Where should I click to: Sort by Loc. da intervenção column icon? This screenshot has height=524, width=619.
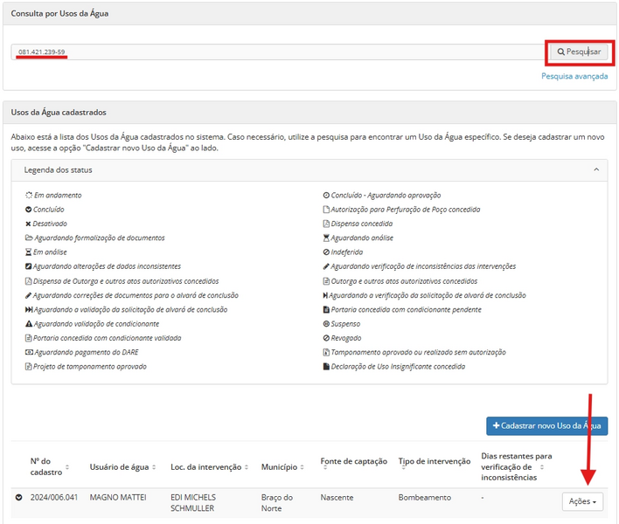click(248, 467)
